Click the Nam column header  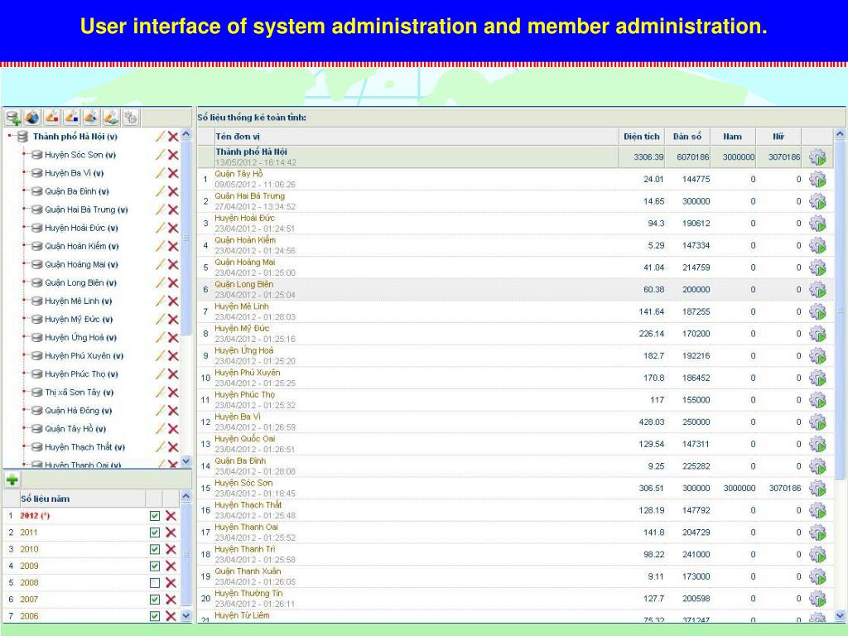(732, 137)
